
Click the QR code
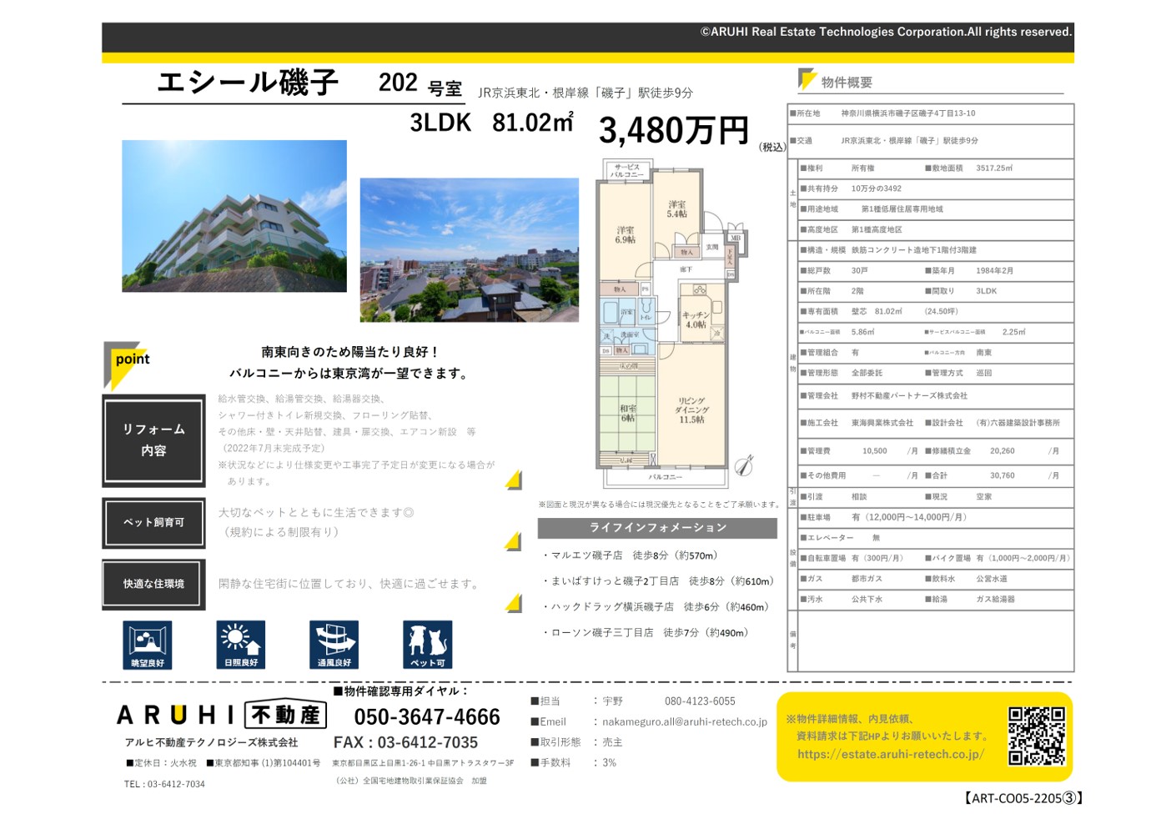coord(1036,736)
